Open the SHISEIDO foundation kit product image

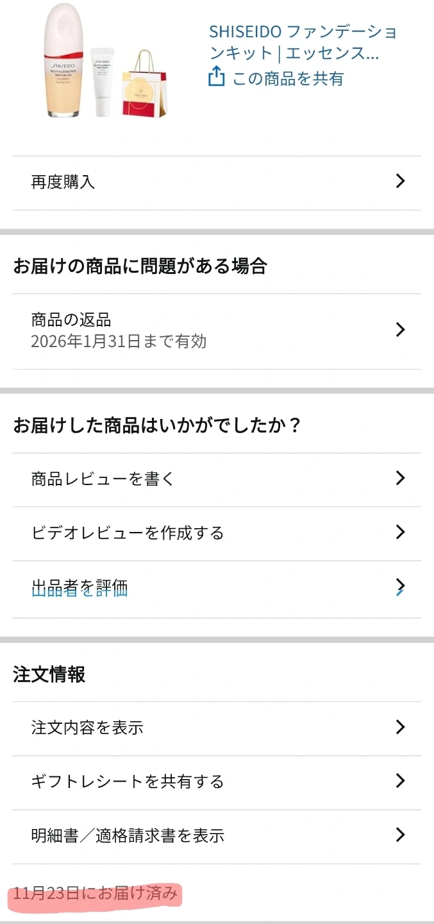pos(106,62)
